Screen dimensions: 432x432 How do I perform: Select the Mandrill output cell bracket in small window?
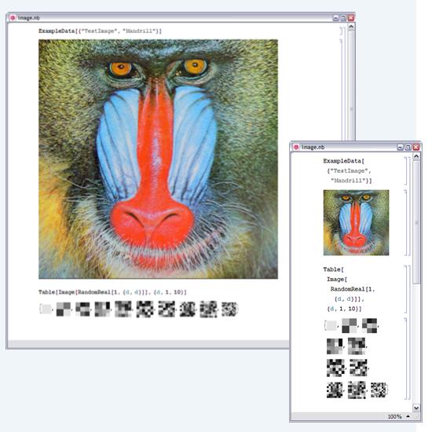point(407,222)
